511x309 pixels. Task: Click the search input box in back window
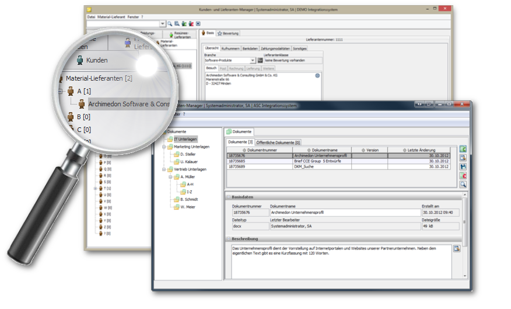click(123, 24)
